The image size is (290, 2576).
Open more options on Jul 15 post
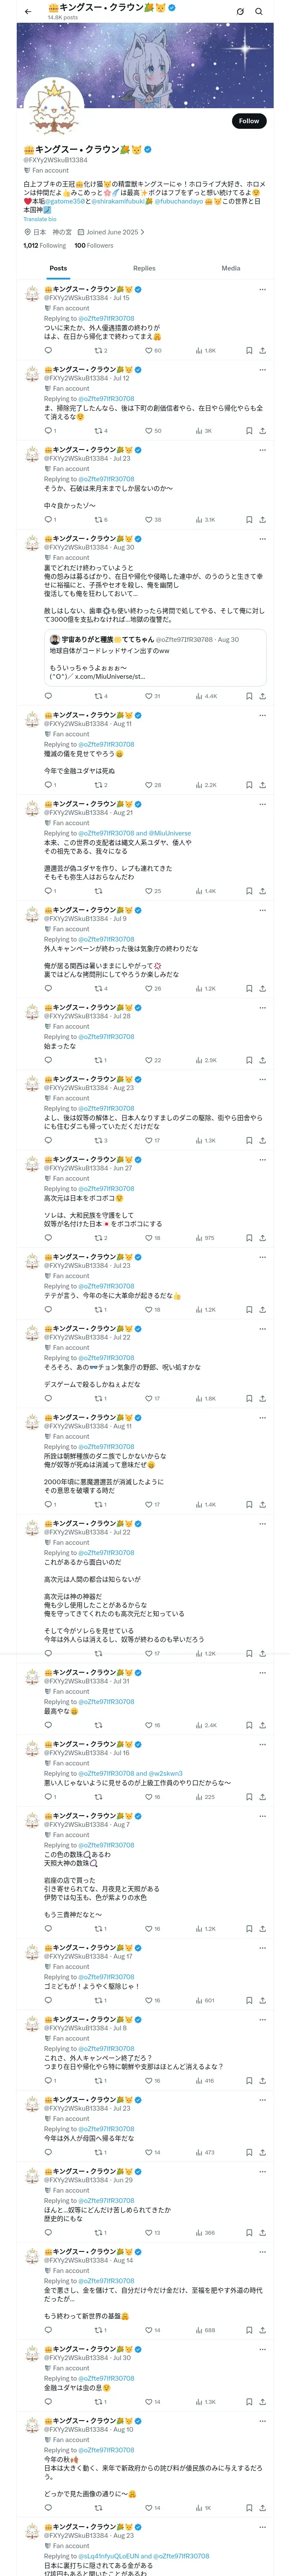pyautogui.click(x=262, y=289)
